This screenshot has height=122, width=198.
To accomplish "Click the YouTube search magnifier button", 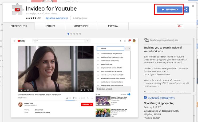I will click(87, 41).
